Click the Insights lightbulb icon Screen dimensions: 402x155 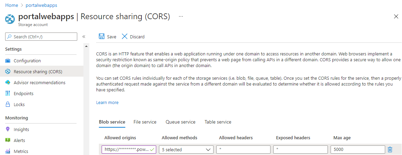click(8, 129)
